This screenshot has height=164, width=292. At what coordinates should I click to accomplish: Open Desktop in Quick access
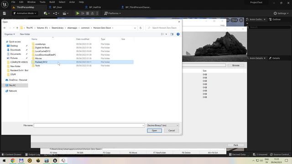click(14, 46)
